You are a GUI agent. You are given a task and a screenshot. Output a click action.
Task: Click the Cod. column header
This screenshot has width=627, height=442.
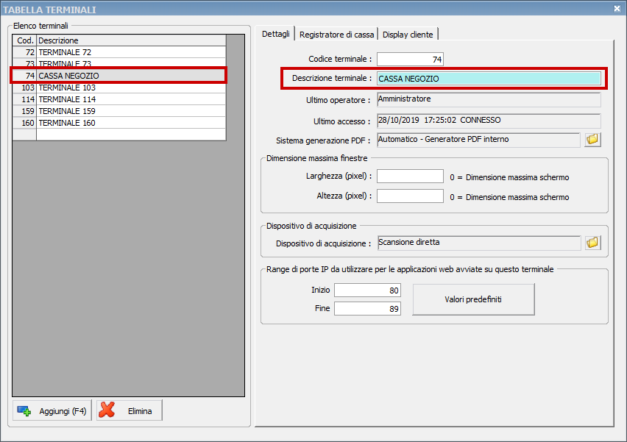tap(25, 40)
